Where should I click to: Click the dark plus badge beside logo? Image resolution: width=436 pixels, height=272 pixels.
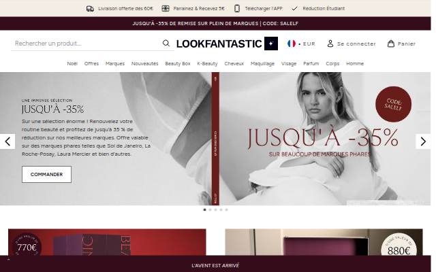(x=271, y=44)
